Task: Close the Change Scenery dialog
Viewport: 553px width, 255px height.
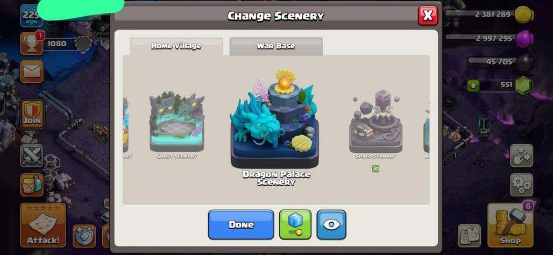Action: tap(428, 16)
